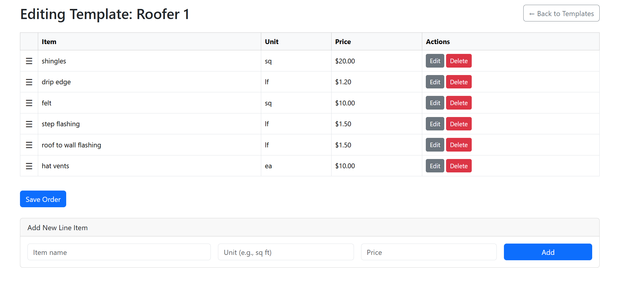
Task: Click the hat vents reorder handle
Action: coord(29,166)
